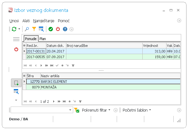The width and height of the screenshot is (189, 130).
Task: Click the green checkmark confirm icon
Action: tap(51, 29)
